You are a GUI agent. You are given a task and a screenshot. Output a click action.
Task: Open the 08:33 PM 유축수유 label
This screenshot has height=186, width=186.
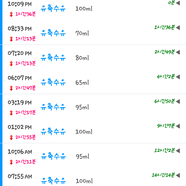point(53,33)
